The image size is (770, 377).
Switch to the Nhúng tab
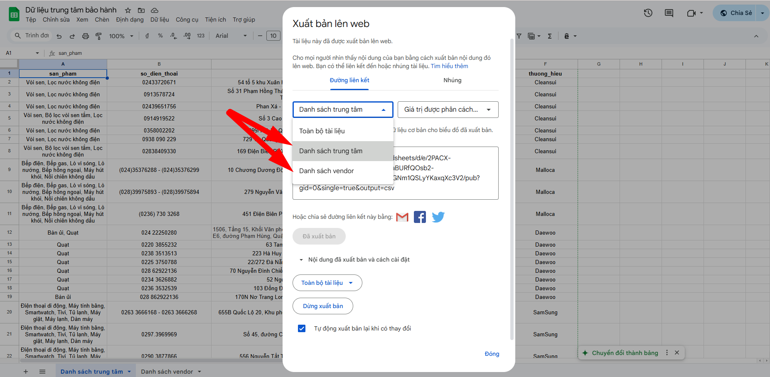click(x=452, y=80)
